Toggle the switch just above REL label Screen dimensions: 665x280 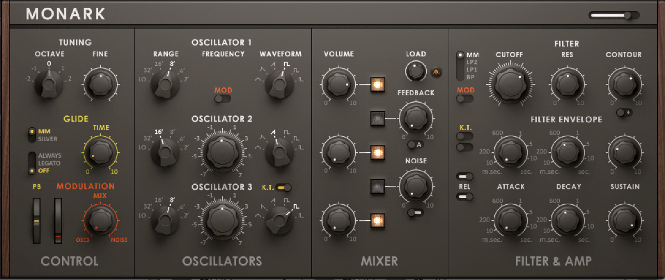pyautogui.click(x=464, y=177)
